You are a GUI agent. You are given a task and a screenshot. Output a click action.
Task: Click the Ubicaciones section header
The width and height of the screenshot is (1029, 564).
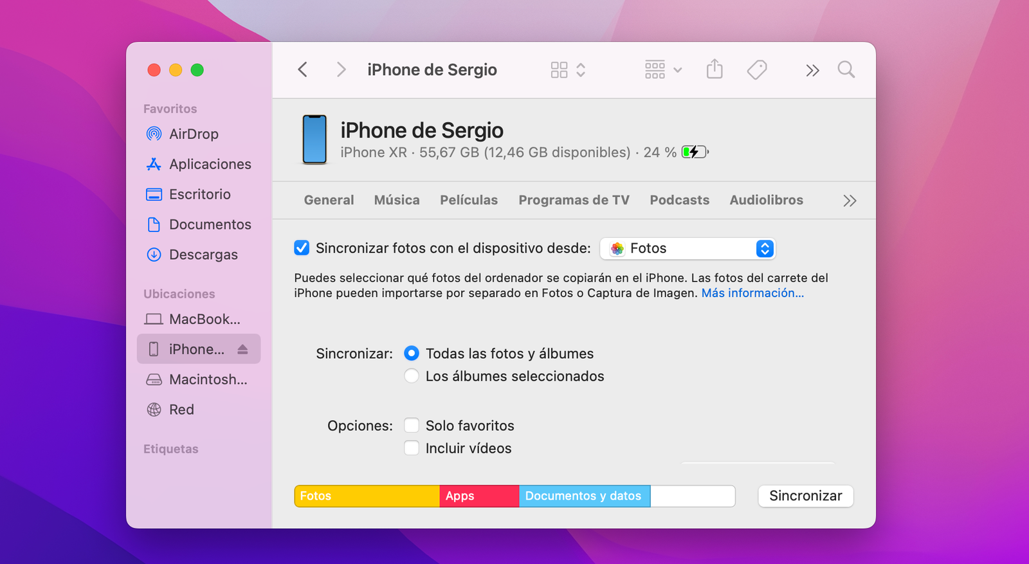[179, 294]
